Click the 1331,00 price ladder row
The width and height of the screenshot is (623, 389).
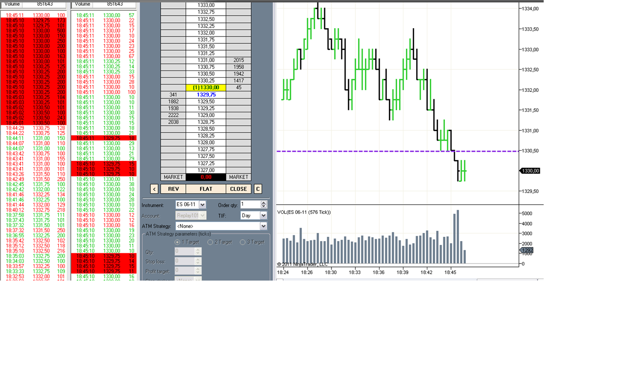(206, 60)
